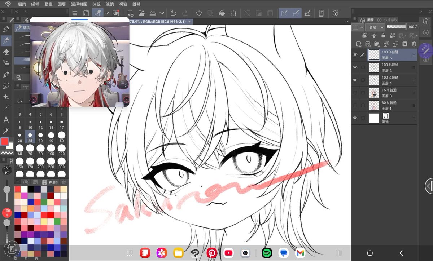Select the highlighted Pencil tool
This screenshot has width=433, height=261.
point(6,41)
